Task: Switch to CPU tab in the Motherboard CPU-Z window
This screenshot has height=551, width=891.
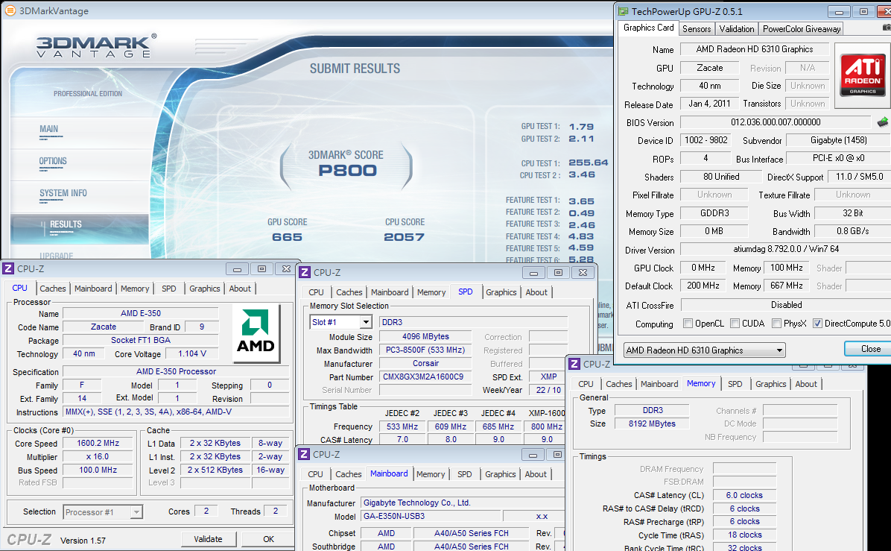Action: pyautogui.click(x=315, y=474)
